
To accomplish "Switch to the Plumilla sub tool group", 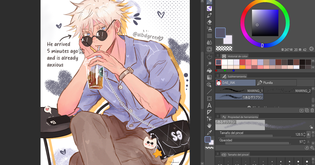I will click(x=276, y=82).
